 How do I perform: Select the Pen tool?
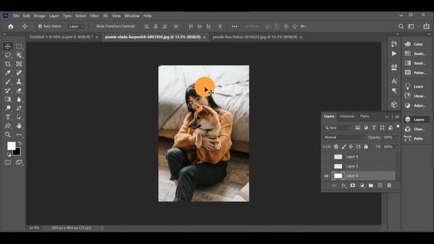point(19,108)
